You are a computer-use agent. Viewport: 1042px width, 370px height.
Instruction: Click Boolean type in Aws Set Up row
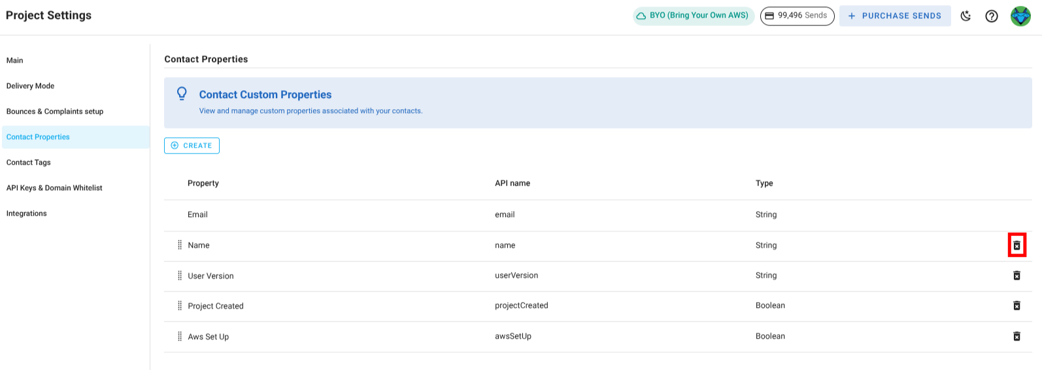[770, 336]
